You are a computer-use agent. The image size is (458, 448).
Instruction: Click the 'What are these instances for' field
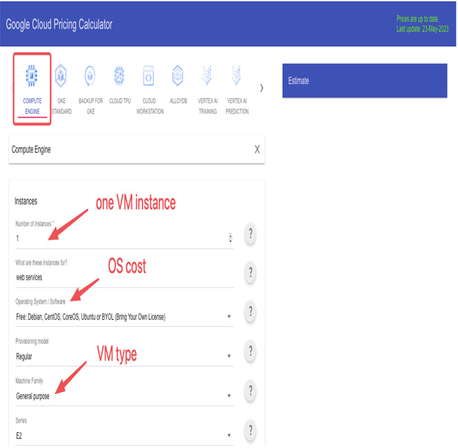(x=125, y=277)
